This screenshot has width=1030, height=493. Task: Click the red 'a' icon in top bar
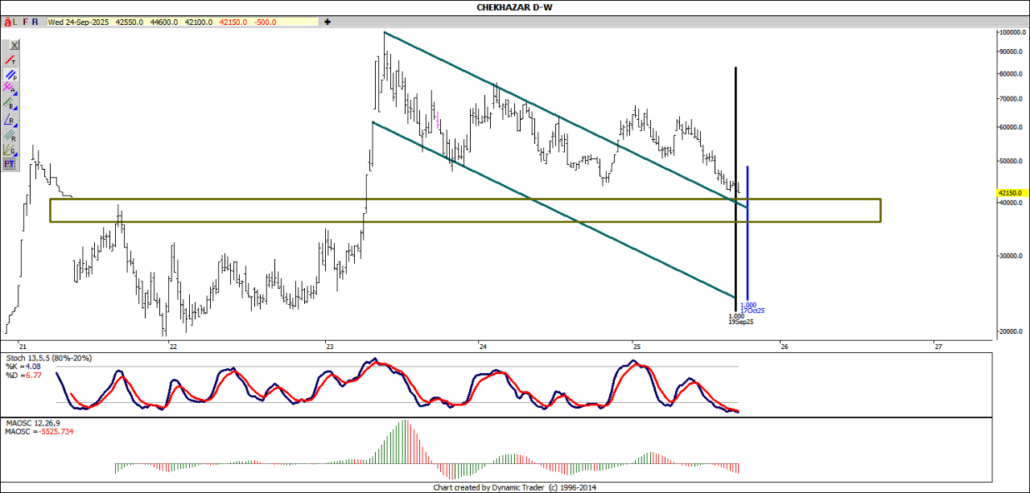click(x=7, y=23)
